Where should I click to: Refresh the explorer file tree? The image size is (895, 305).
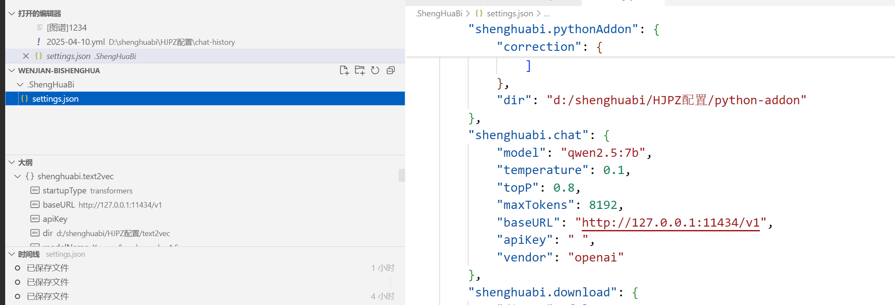tap(375, 71)
